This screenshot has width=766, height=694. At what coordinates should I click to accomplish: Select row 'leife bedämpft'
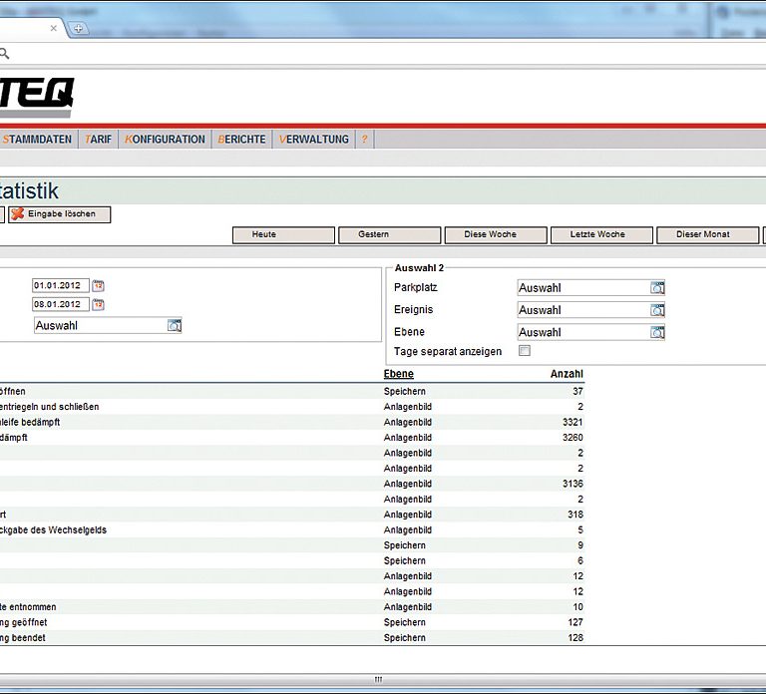click(x=292, y=423)
